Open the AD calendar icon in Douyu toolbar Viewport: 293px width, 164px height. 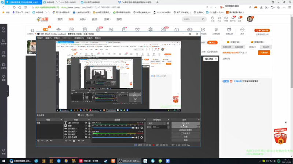click(71, 30)
